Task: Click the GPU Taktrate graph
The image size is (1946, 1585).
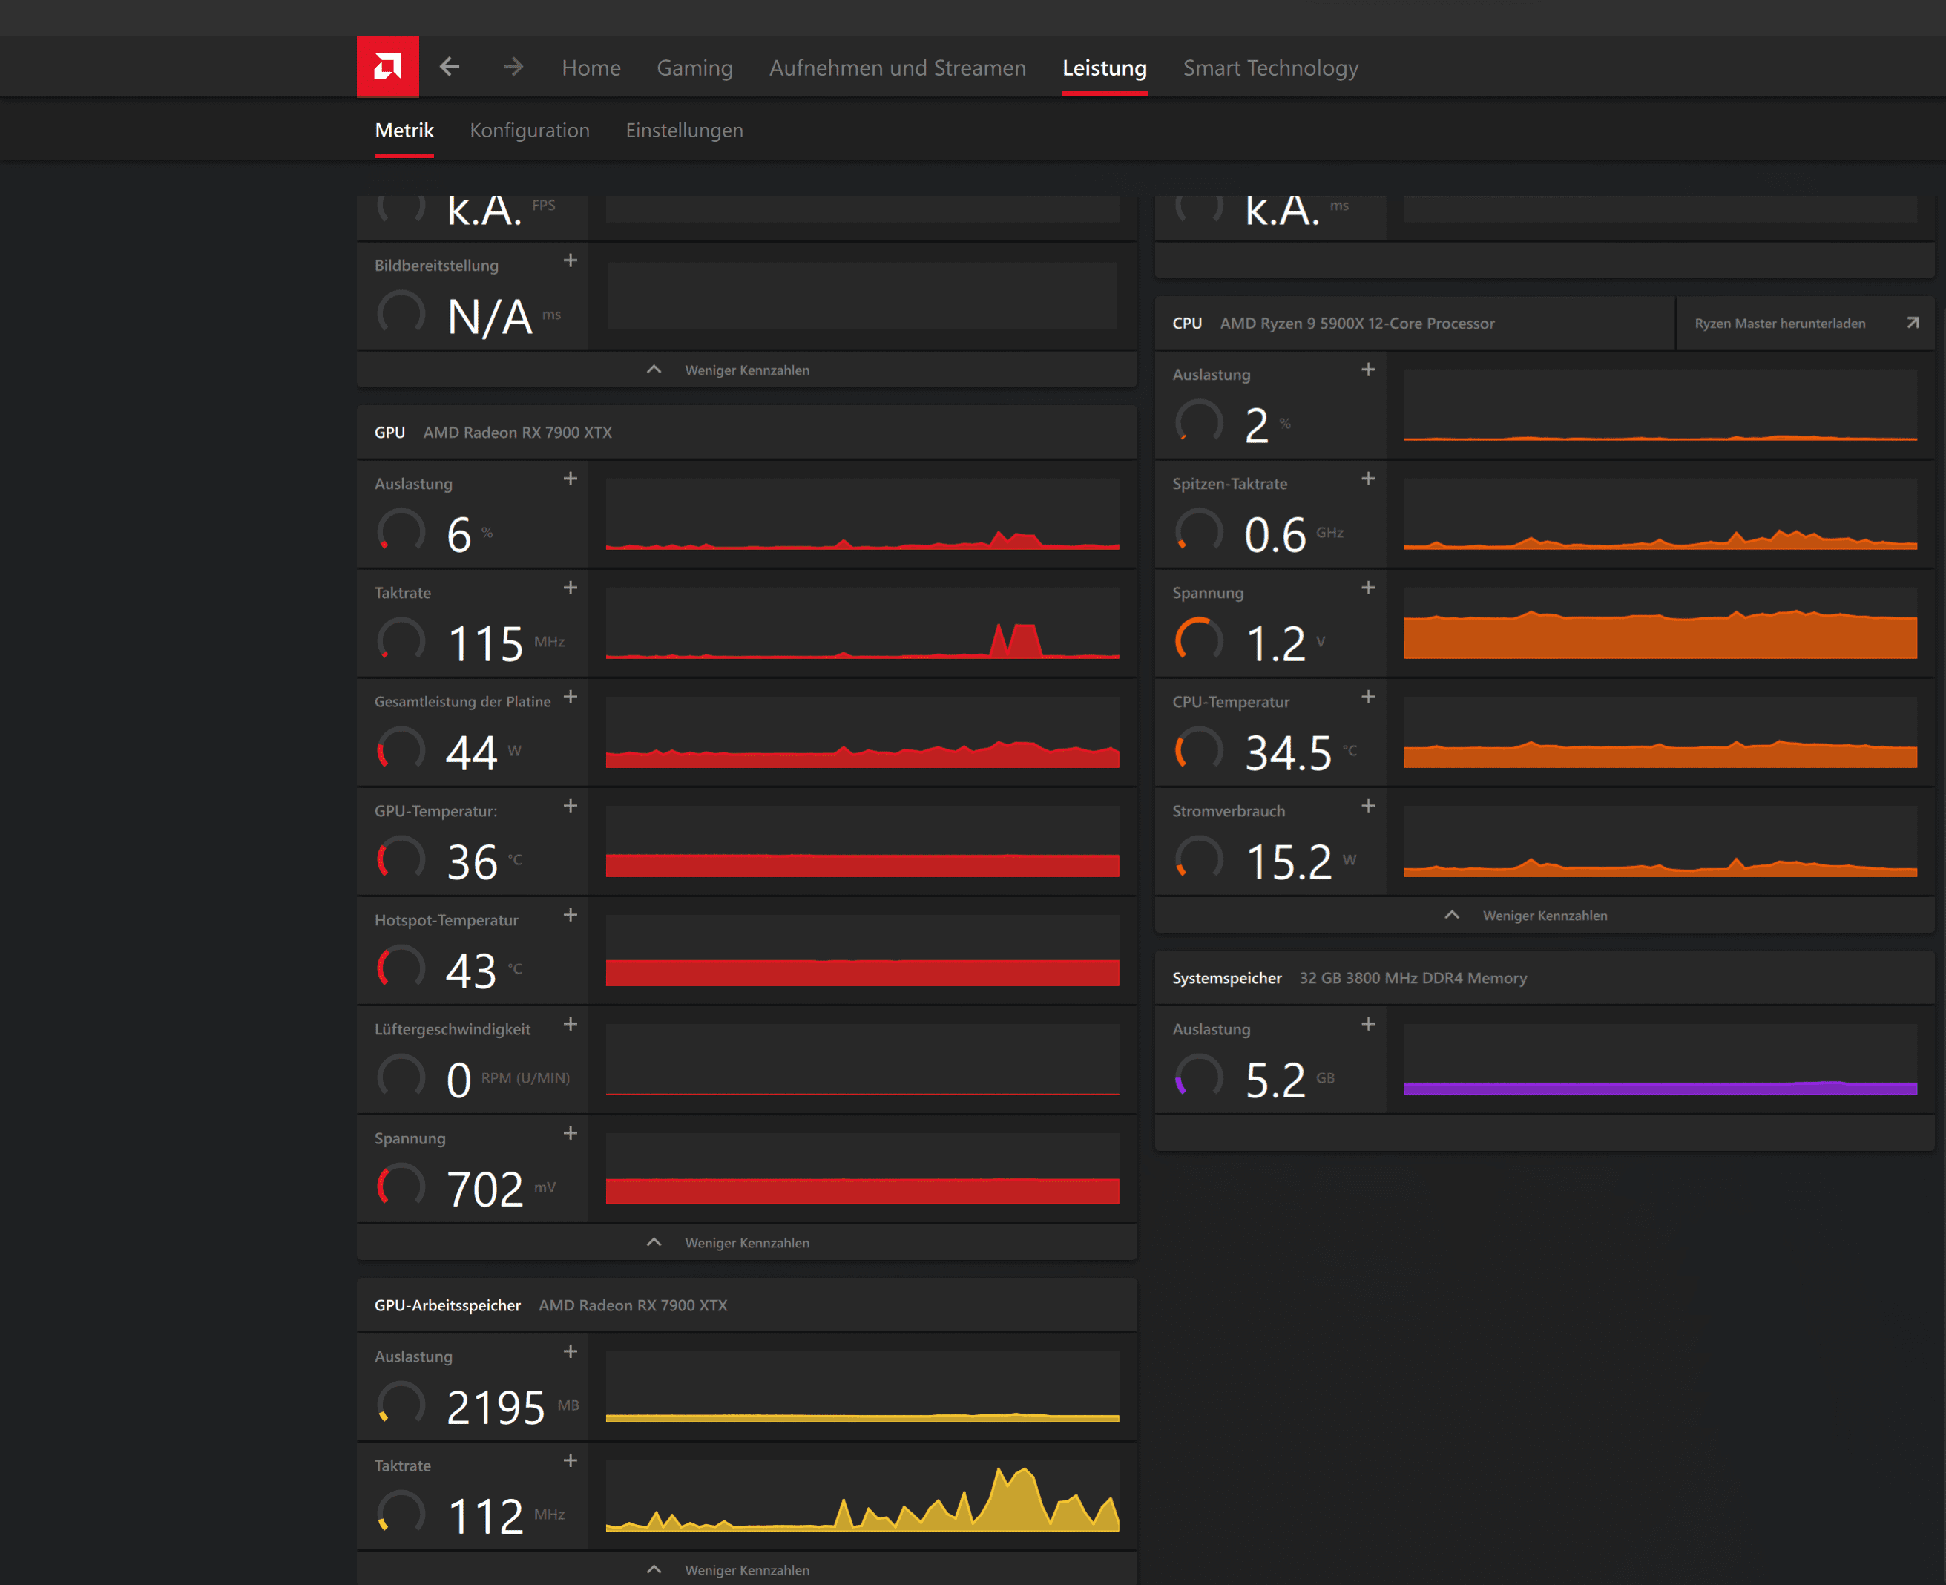Action: click(x=863, y=623)
